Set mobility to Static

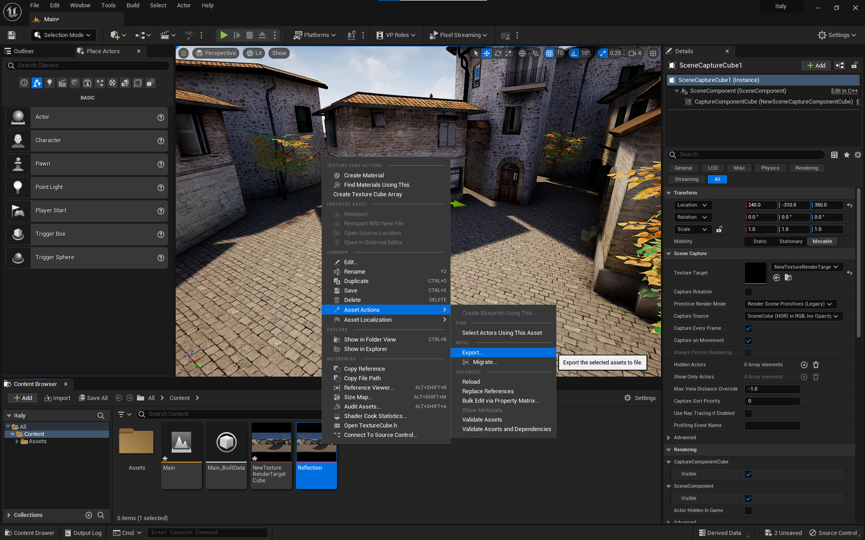(759, 242)
